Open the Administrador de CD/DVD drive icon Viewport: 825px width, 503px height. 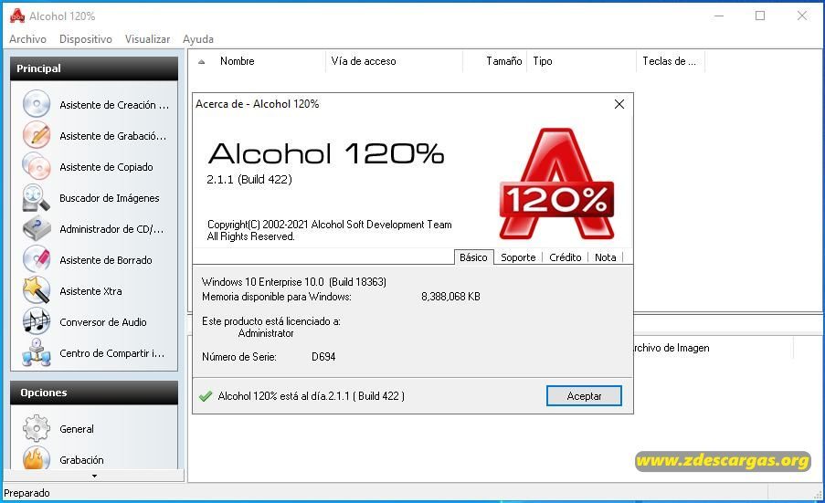[x=37, y=228]
